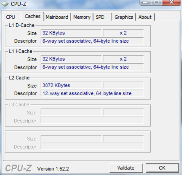The height and width of the screenshot is (175, 182).
Task: Click the L2 Cache 12-way descriptor field
Action: (92, 93)
